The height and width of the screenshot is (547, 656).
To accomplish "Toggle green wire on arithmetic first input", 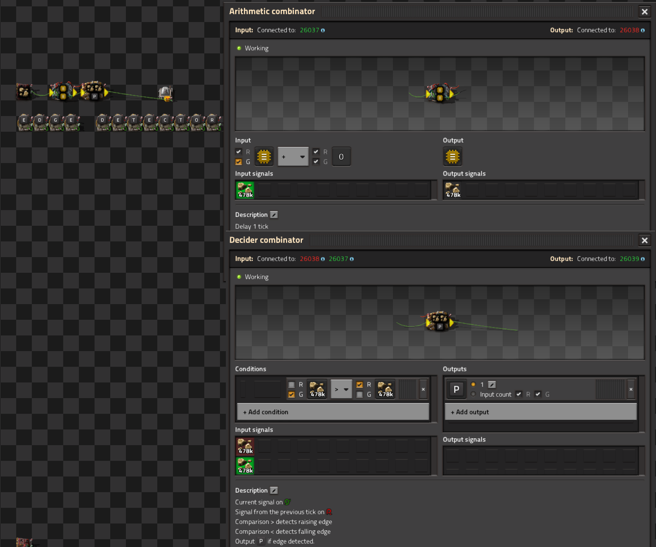I will coord(239,162).
